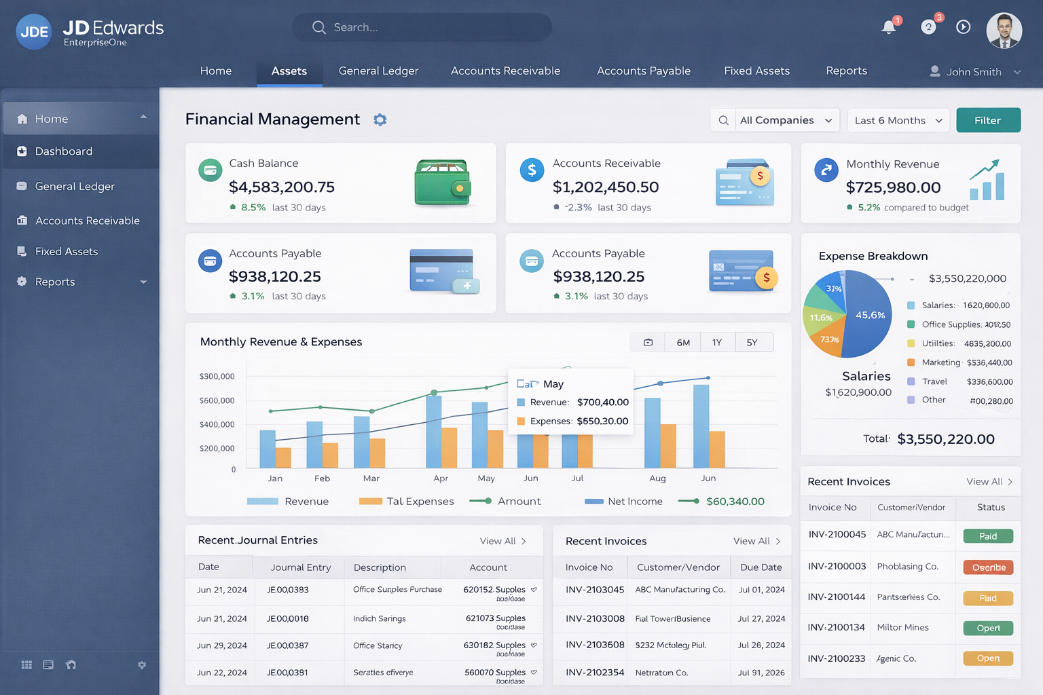Open the Last 6 Months dropdown
1043x695 pixels.
pyautogui.click(x=898, y=120)
